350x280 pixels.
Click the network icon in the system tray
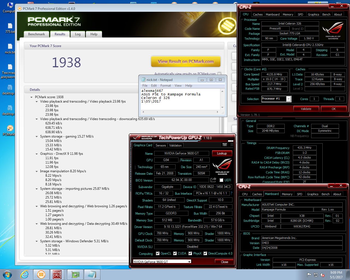tap(316, 275)
